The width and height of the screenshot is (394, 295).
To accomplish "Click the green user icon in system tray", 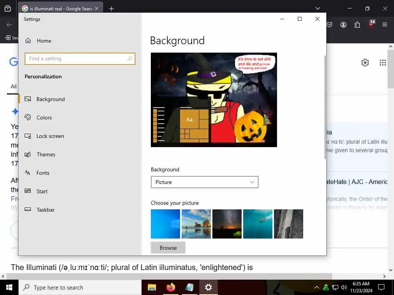I will tap(326, 287).
